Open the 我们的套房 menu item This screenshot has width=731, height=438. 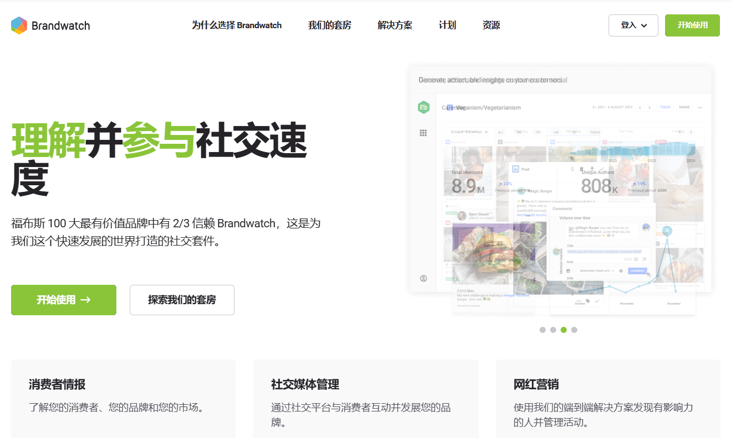[x=330, y=25]
